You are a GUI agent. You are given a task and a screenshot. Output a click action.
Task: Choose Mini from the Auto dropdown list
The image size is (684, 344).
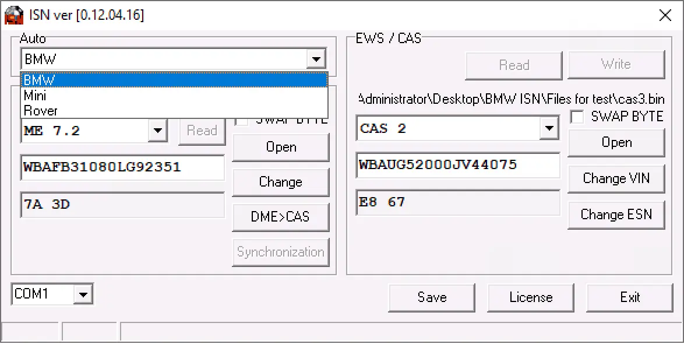click(174, 96)
